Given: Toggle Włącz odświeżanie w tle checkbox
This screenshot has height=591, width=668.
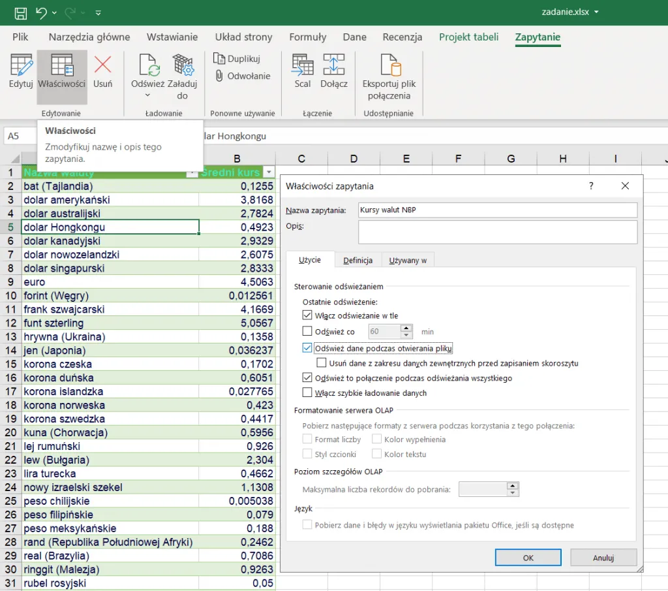Looking at the screenshot, I should [307, 315].
